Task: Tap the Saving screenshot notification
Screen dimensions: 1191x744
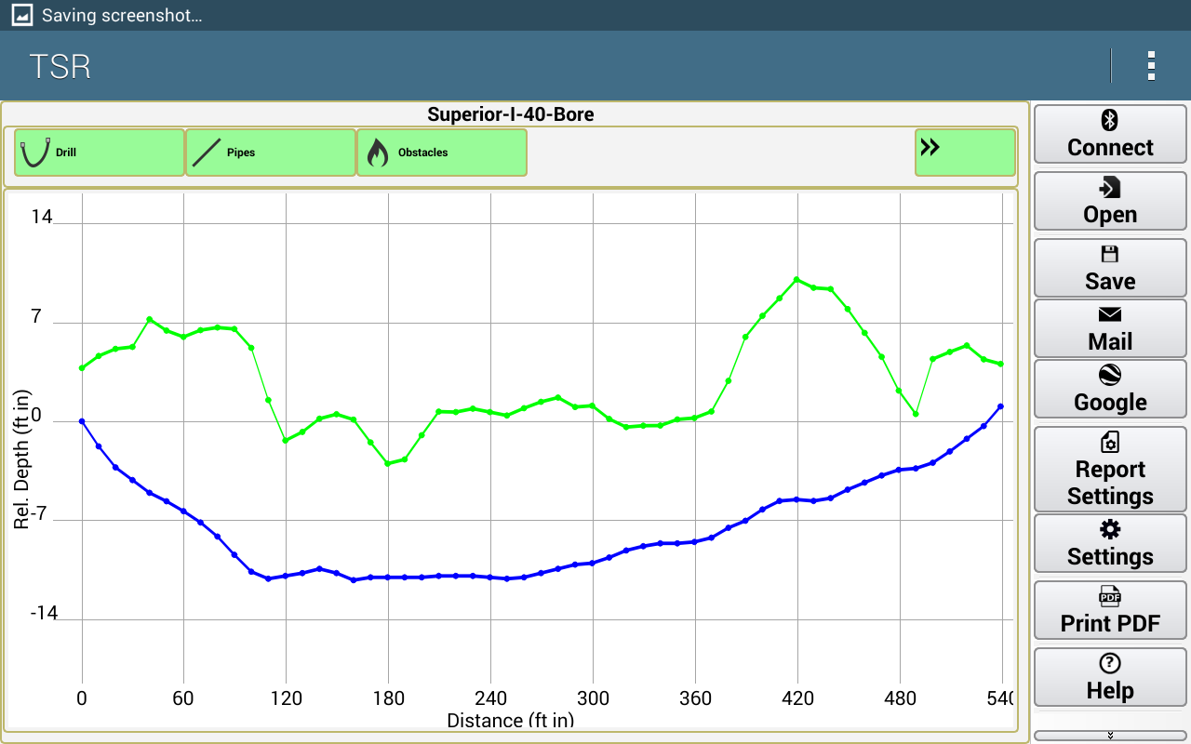Action: (x=121, y=15)
